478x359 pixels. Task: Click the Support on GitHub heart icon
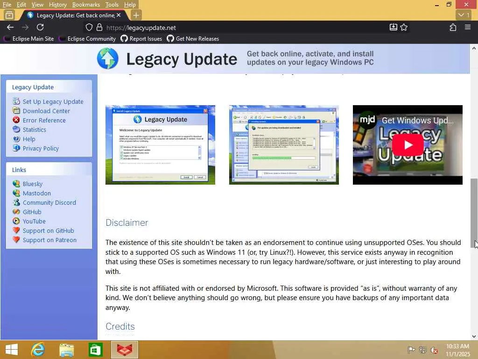coord(16,230)
